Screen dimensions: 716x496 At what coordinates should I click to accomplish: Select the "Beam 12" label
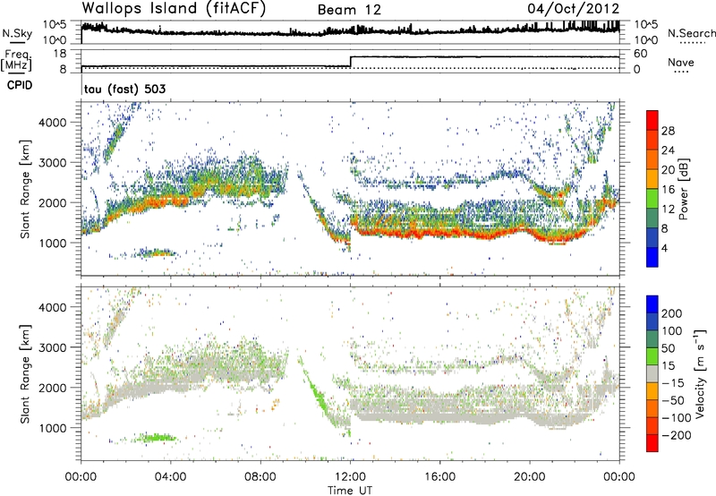point(349,10)
